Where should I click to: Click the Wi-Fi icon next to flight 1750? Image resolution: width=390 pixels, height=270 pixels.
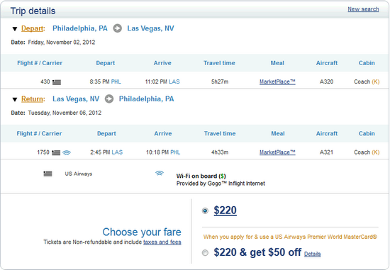[x=67, y=152]
